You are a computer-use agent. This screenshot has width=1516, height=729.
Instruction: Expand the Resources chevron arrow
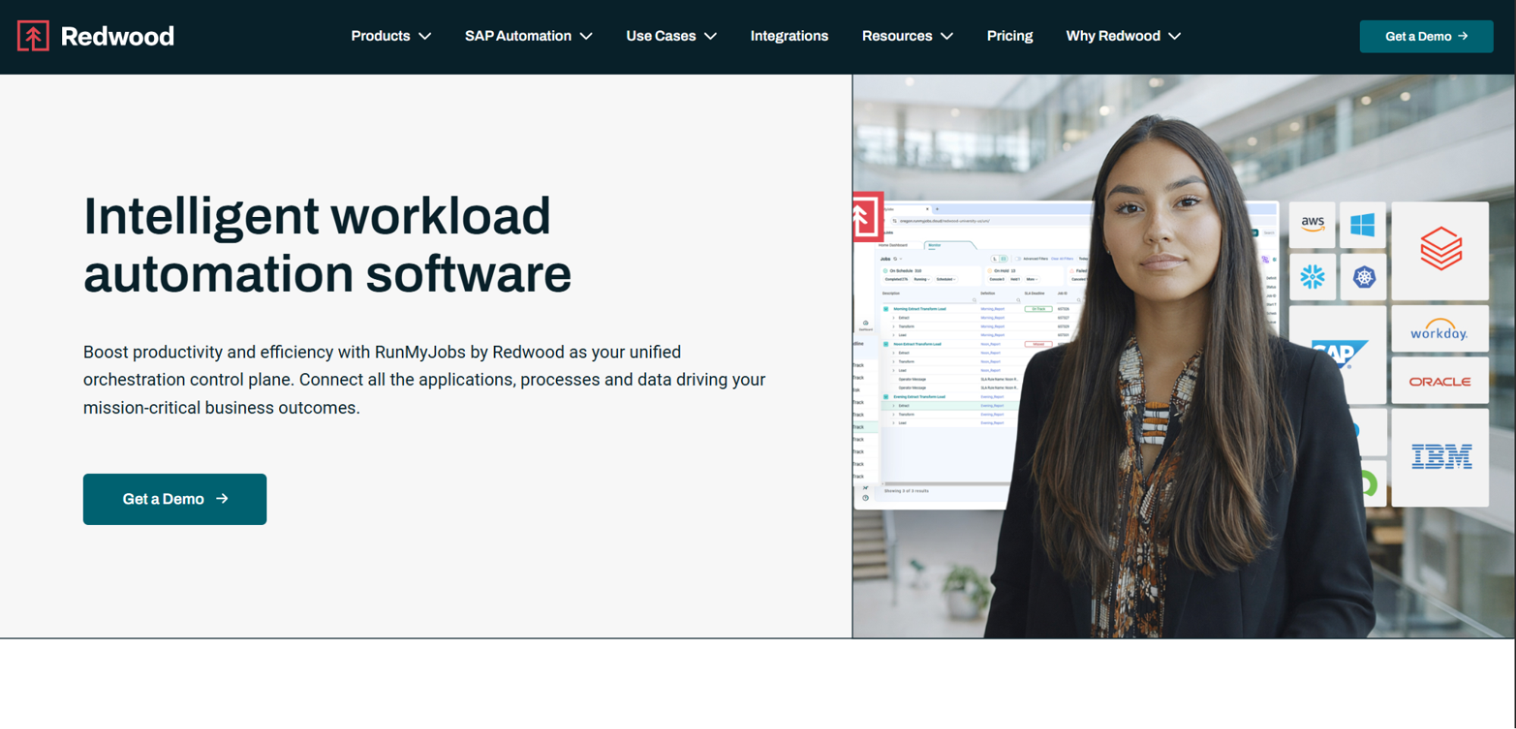947,36
